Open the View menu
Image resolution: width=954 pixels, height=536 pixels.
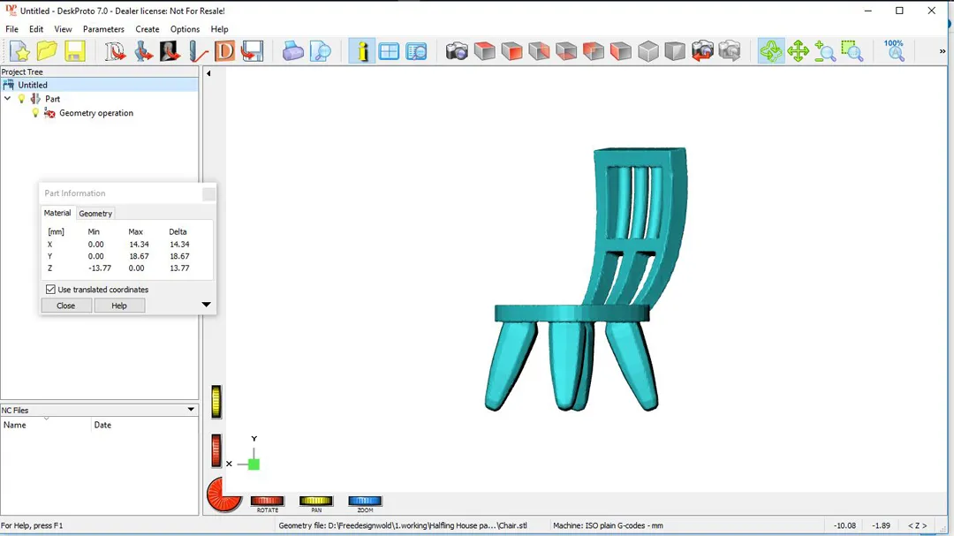click(x=63, y=29)
